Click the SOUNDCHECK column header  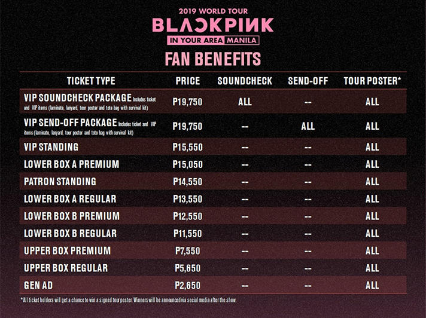(x=245, y=81)
